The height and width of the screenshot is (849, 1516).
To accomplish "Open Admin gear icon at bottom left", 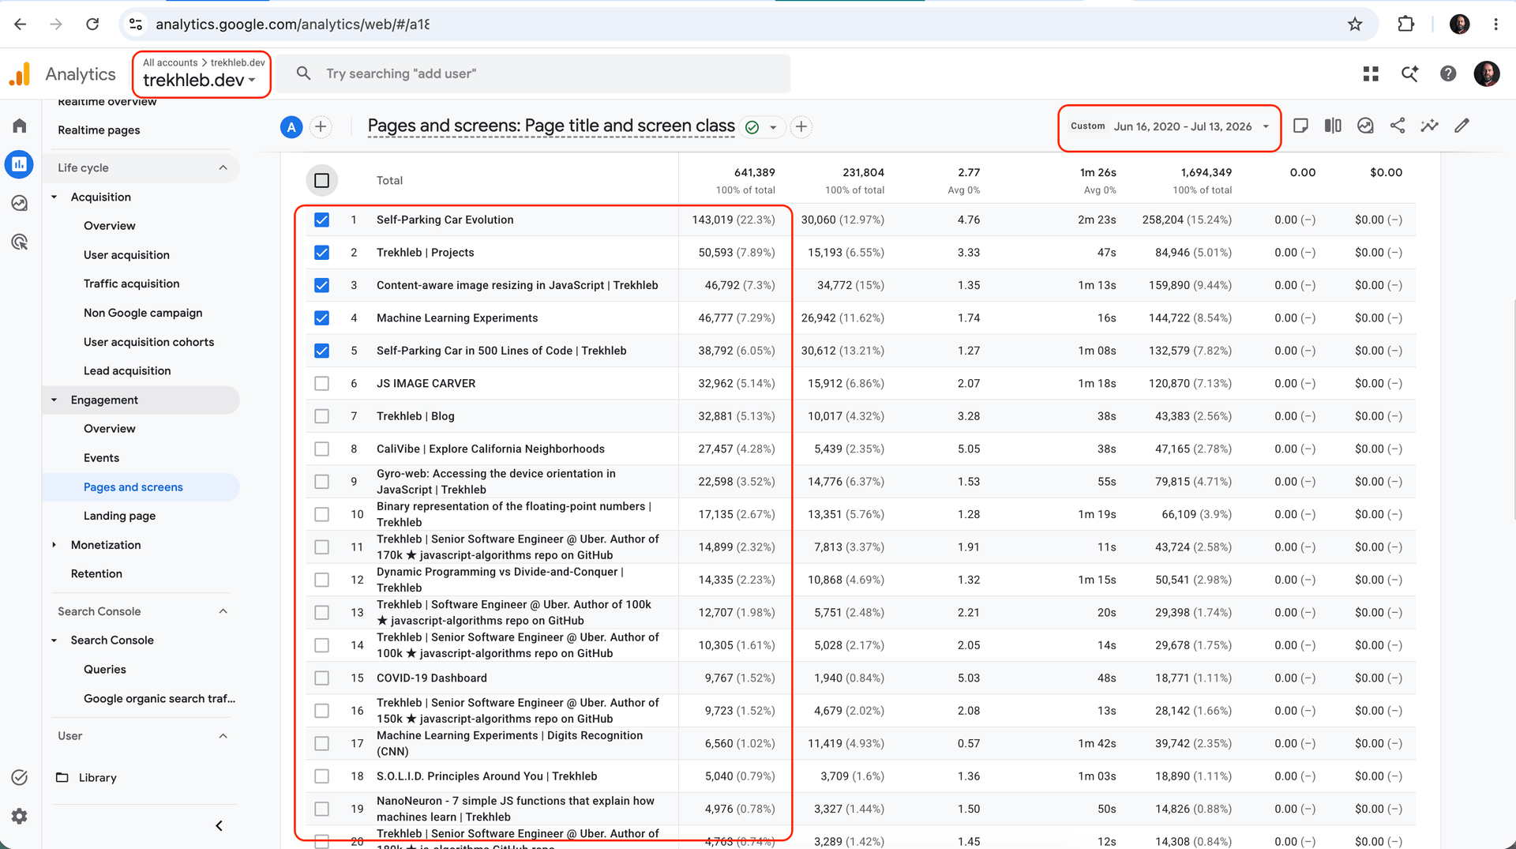I will pos(20,816).
